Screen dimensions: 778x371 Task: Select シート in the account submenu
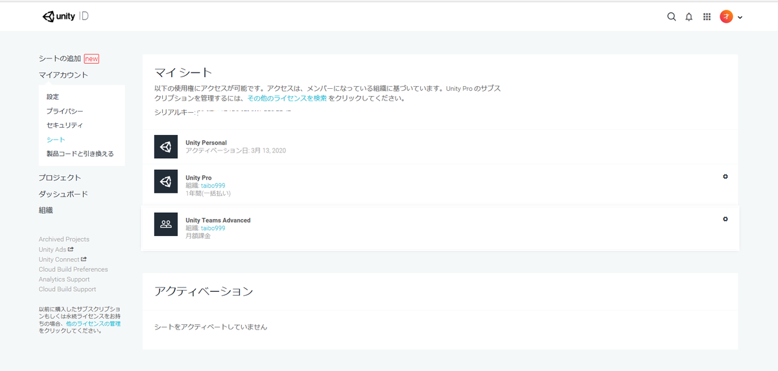click(56, 139)
